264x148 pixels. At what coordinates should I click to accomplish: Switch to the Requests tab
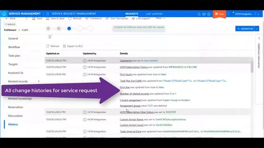(132, 14)
